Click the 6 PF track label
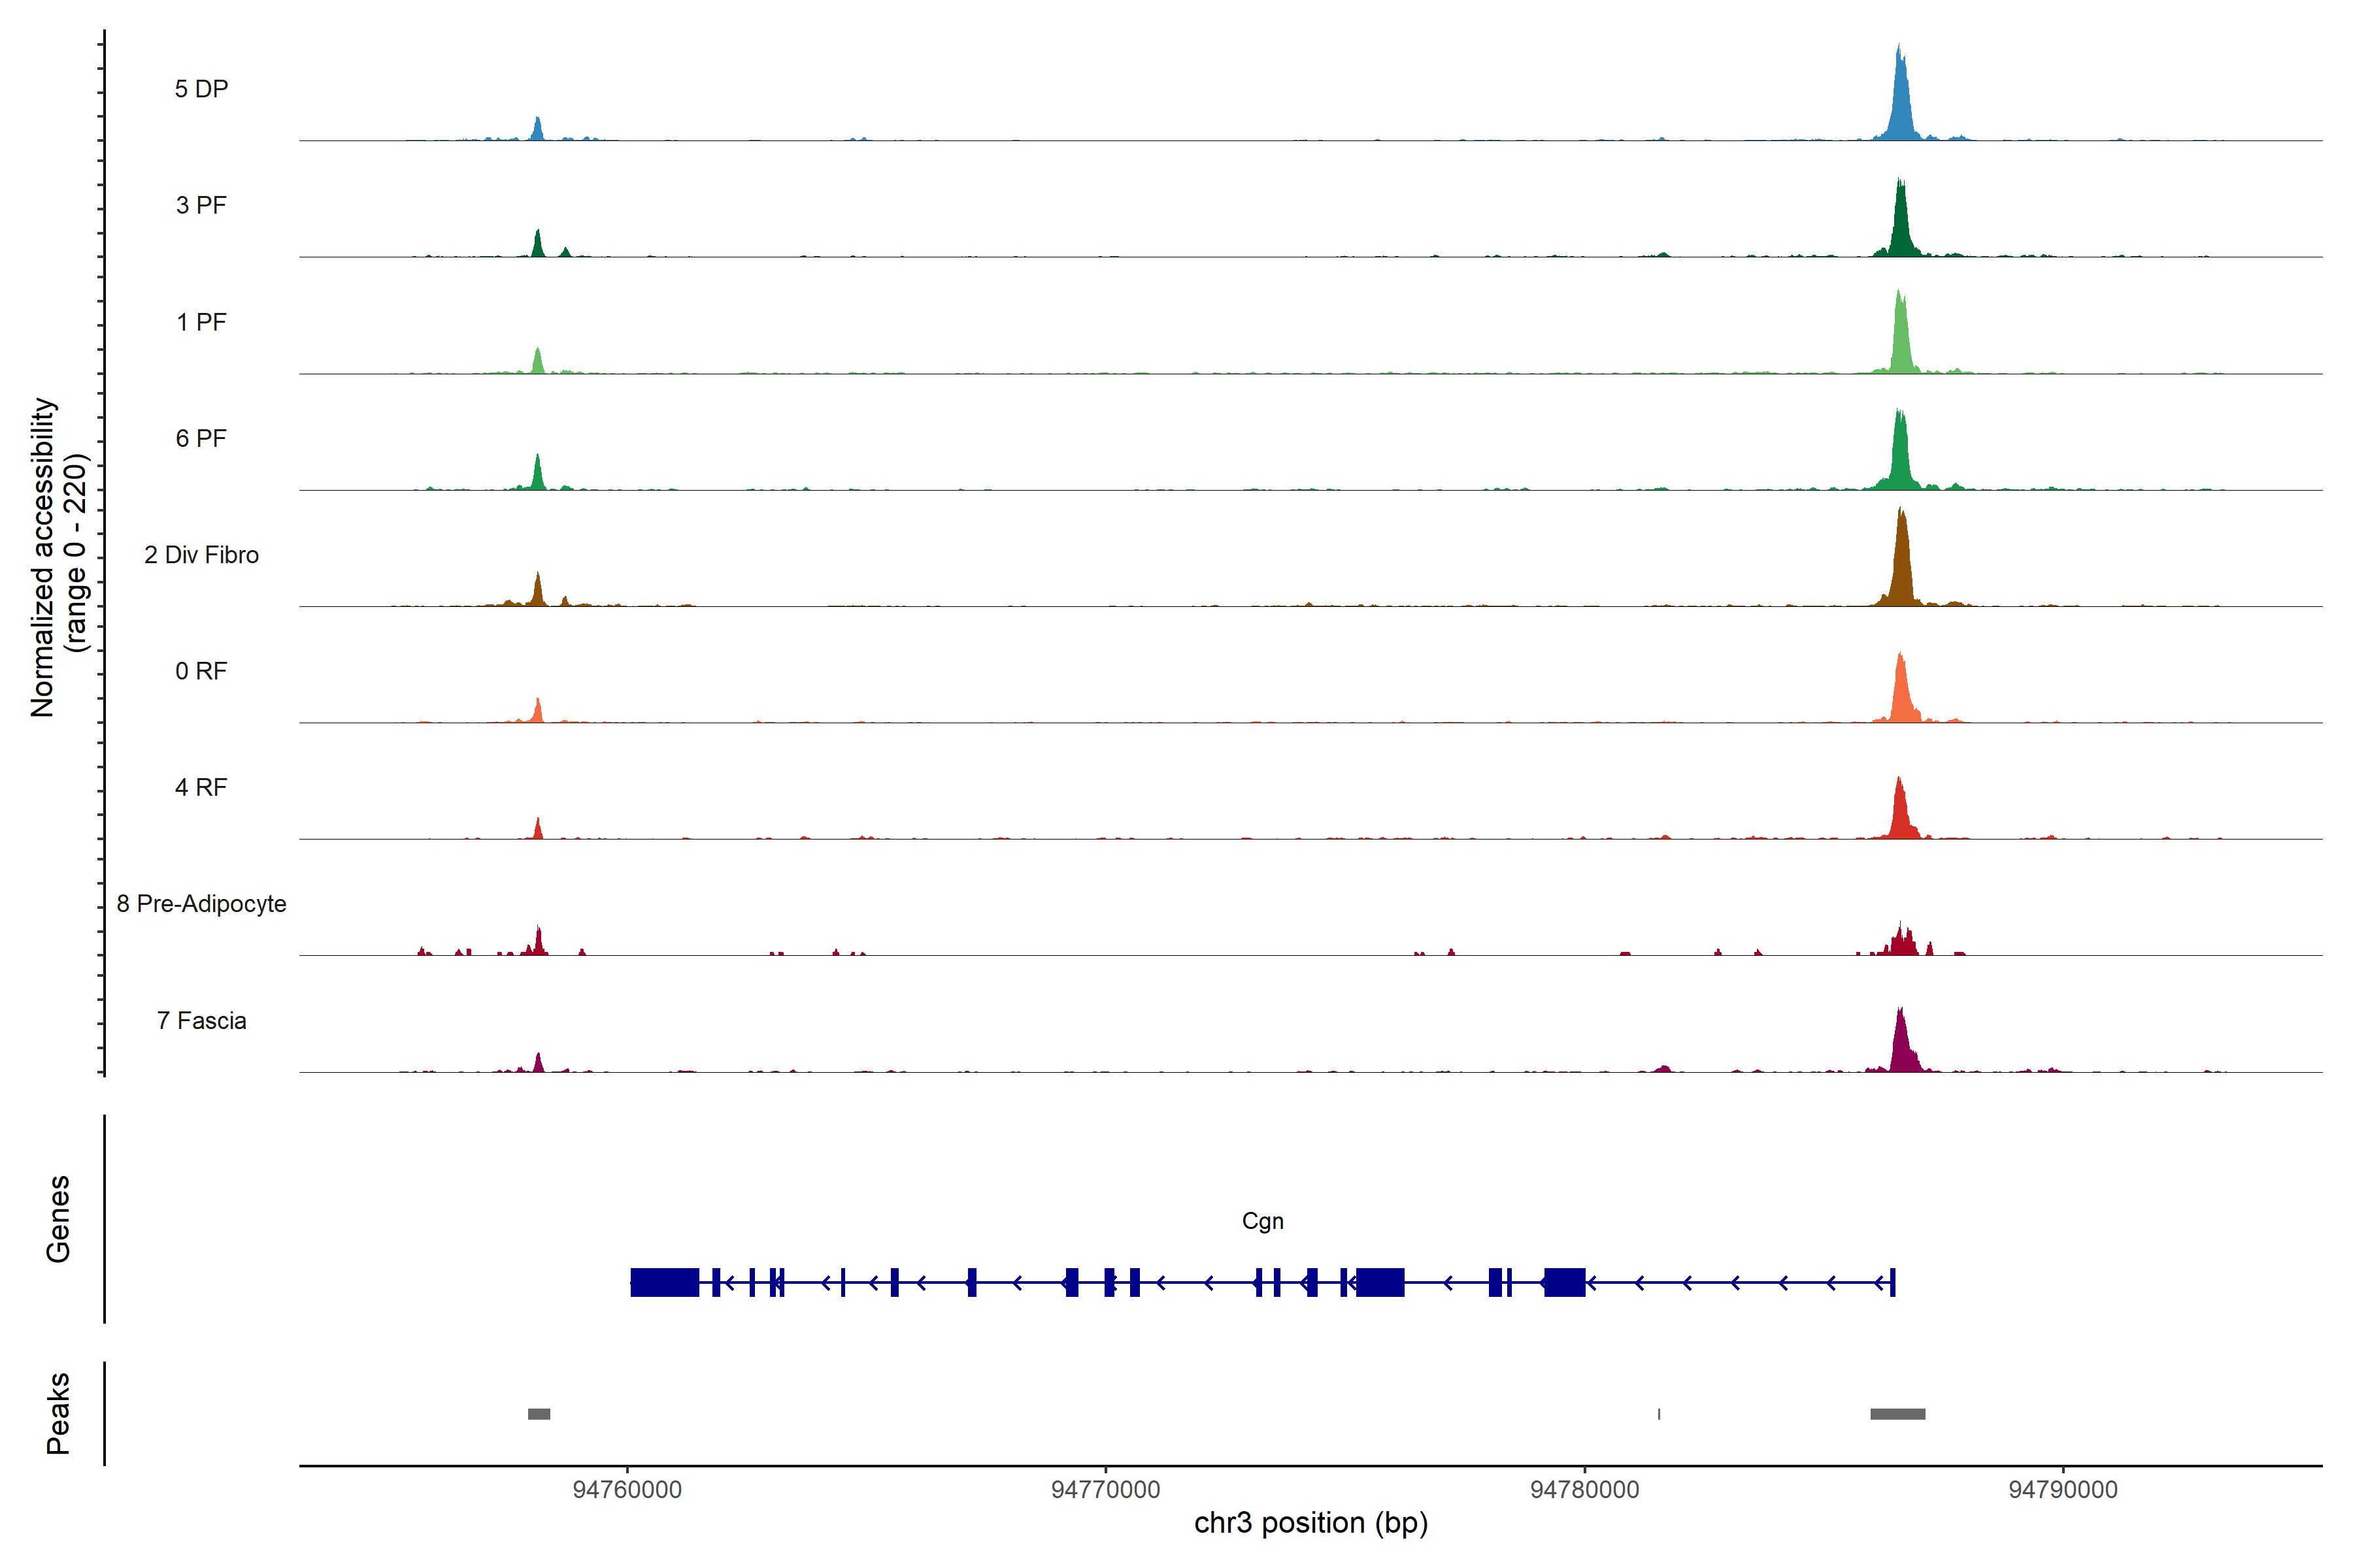 pyautogui.click(x=201, y=438)
